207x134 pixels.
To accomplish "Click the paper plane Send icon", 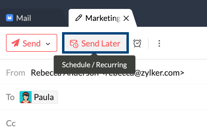I will (x=16, y=43).
